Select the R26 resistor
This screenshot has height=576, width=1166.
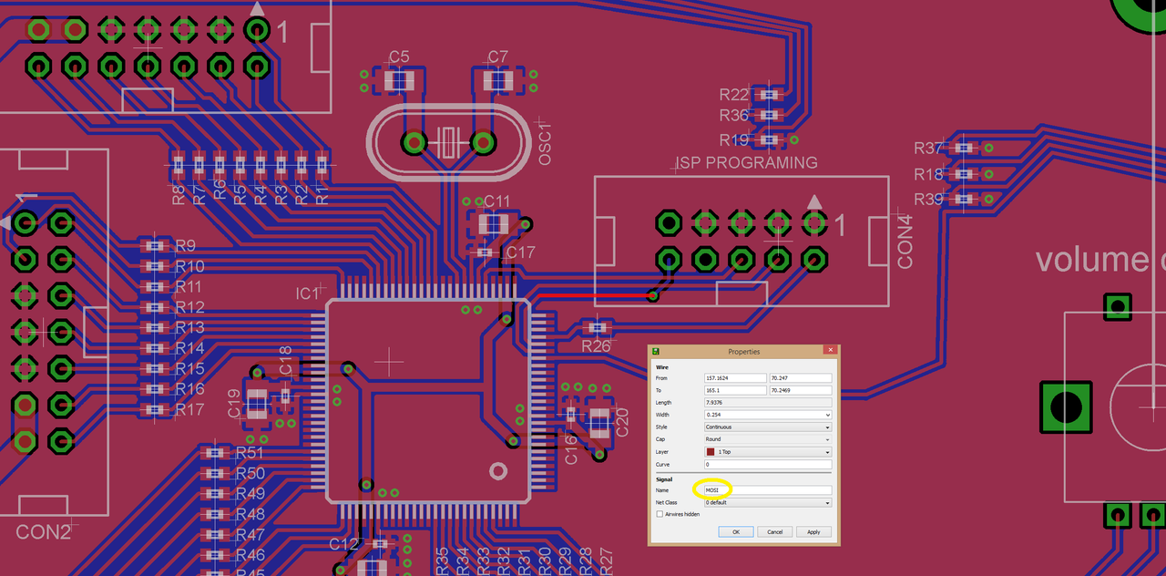pos(598,327)
